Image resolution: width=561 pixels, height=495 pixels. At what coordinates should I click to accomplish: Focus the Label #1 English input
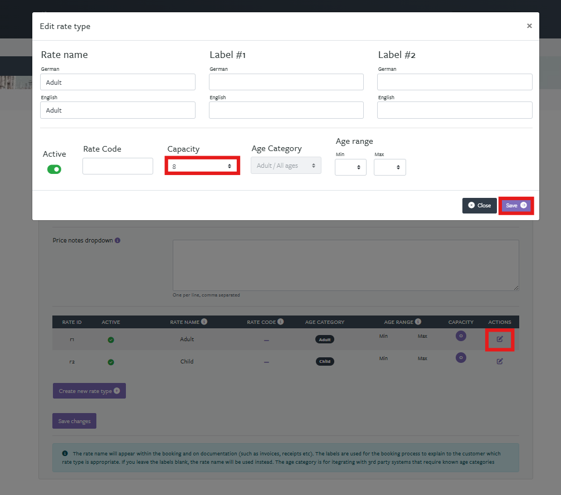(x=286, y=110)
